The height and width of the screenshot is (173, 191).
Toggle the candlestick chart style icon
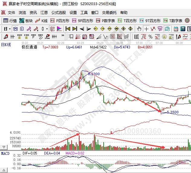(43, 29)
